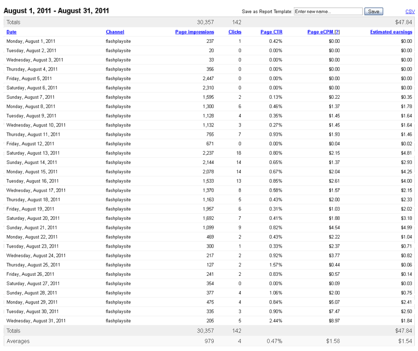The width and height of the screenshot is (418, 351).
Task: Sort by Page CTR column header
Action: click(x=271, y=32)
